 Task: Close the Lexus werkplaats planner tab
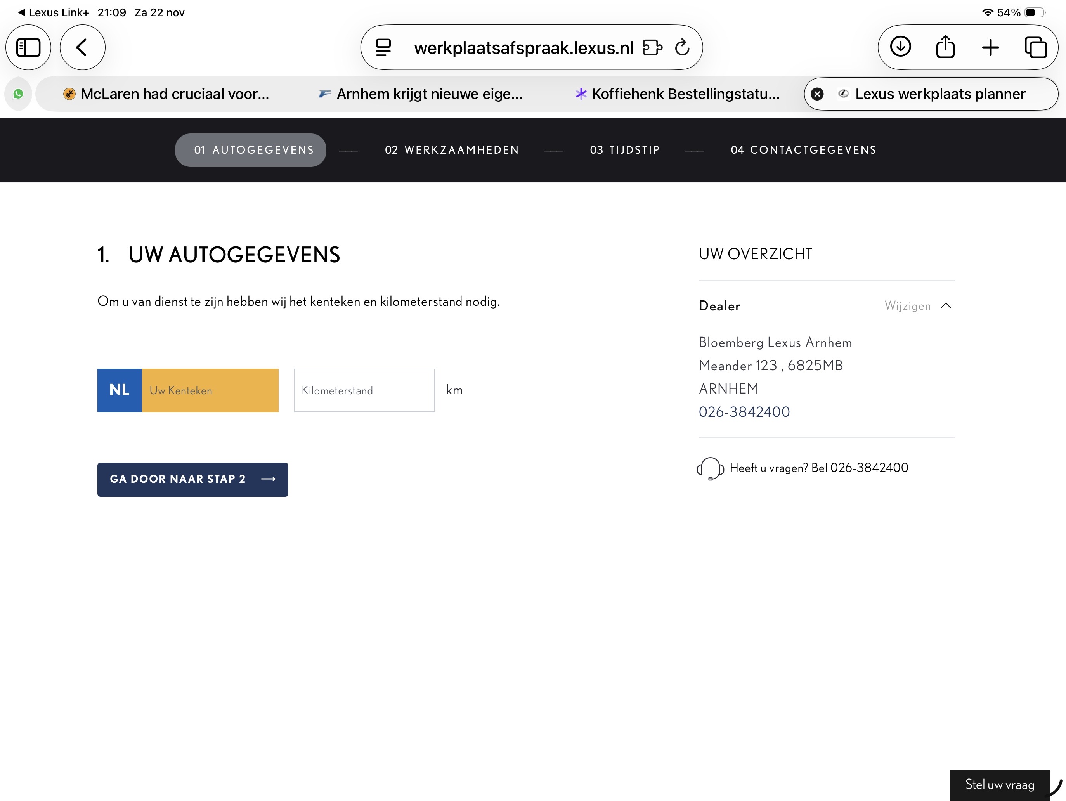point(817,94)
